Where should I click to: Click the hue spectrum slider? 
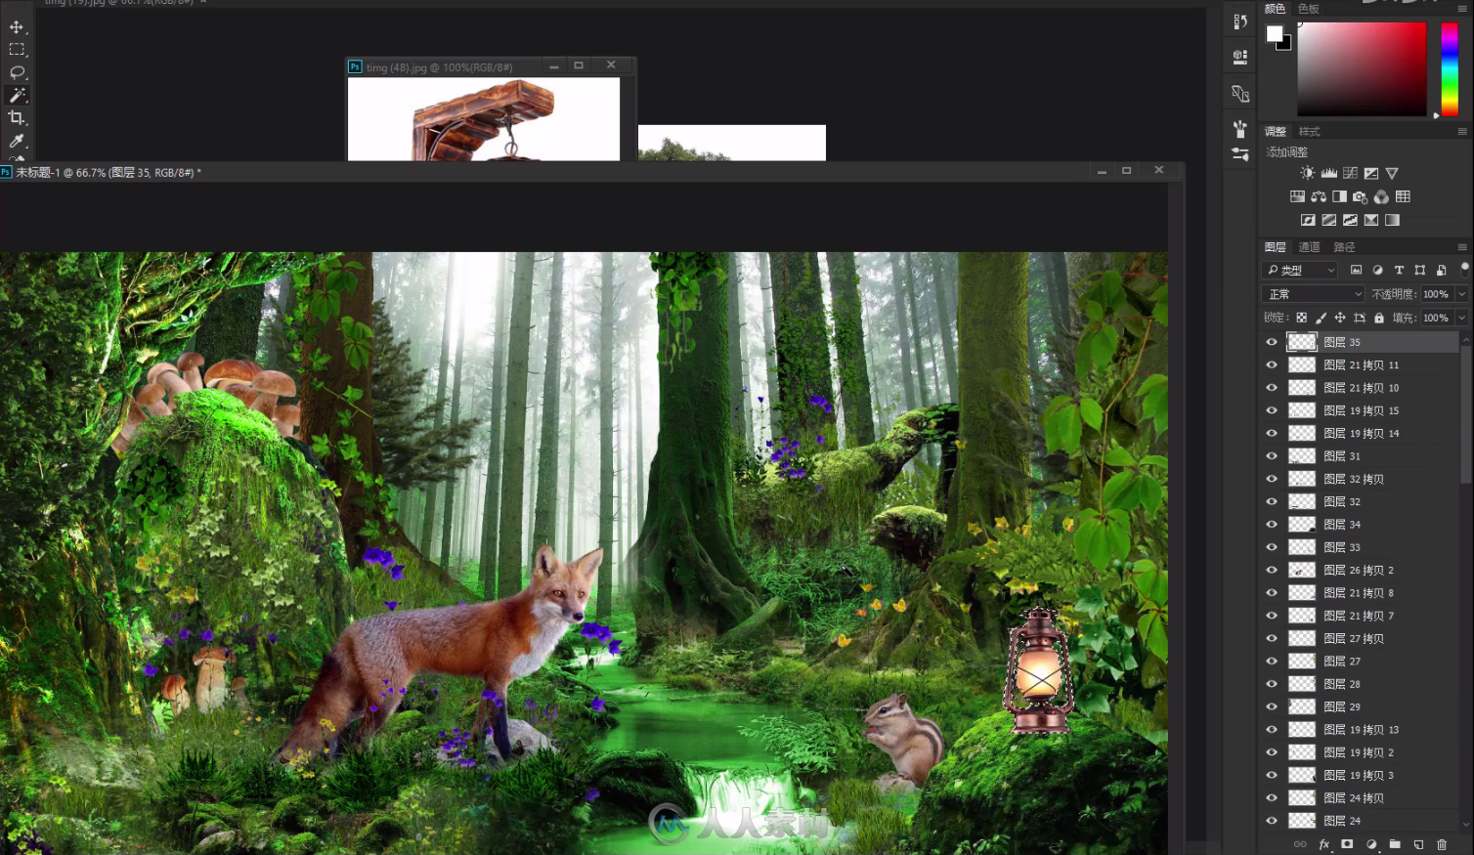[x=1450, y=69]
